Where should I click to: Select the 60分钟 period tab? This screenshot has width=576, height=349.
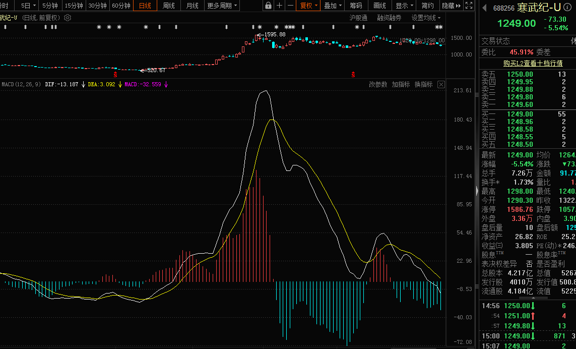point(121,6)
